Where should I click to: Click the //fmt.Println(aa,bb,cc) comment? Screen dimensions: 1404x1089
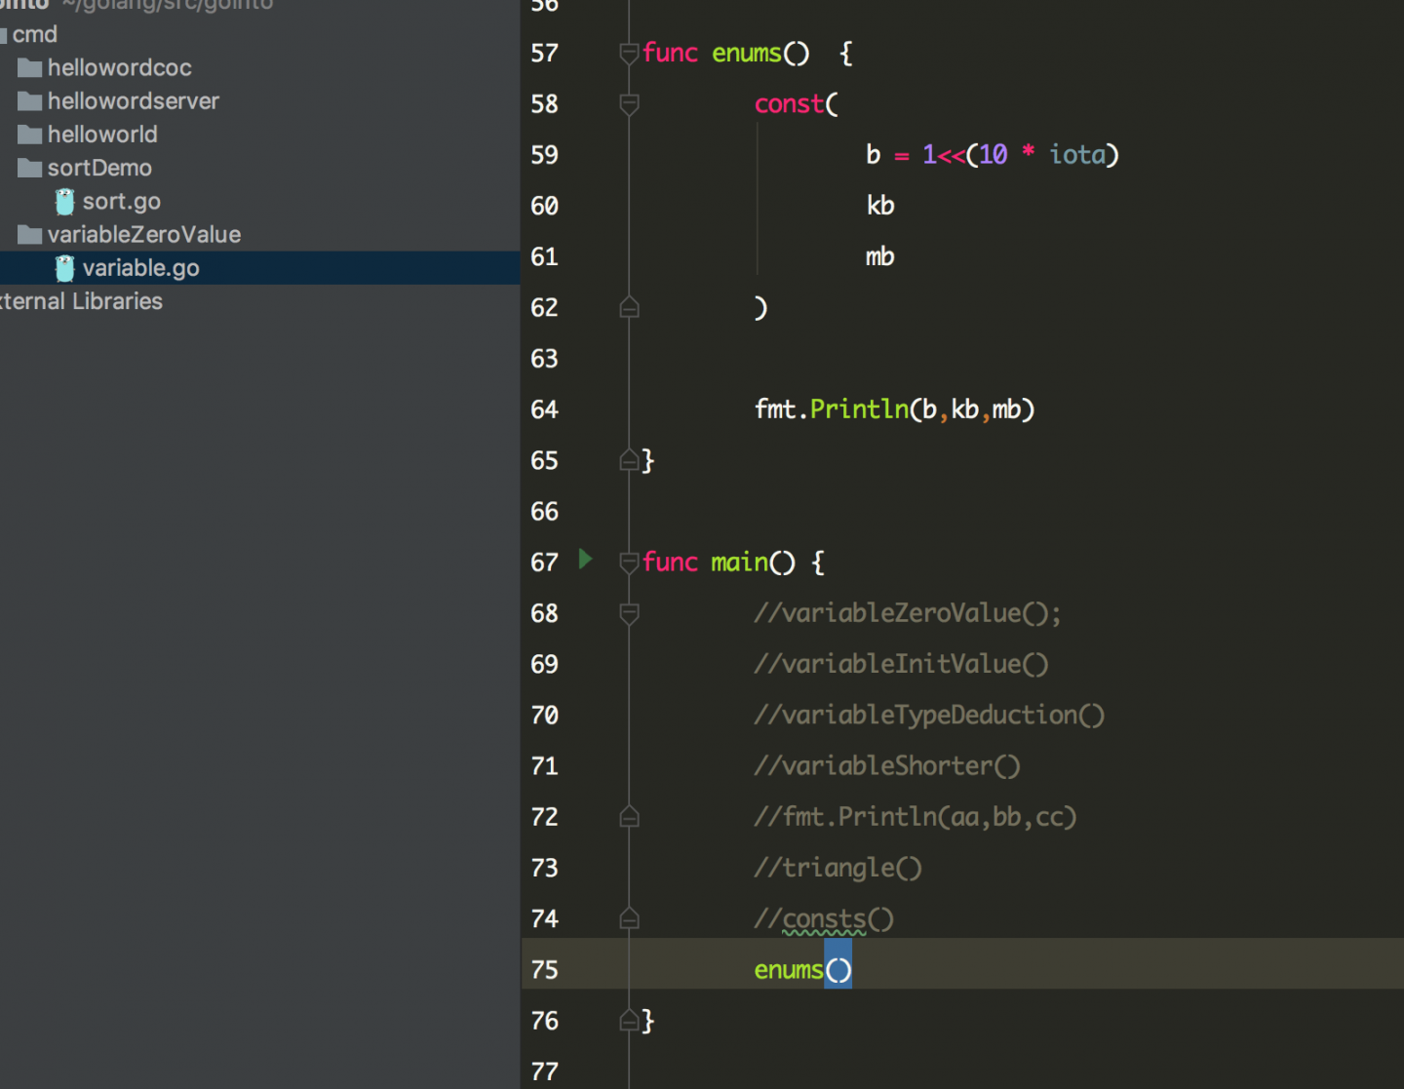pyautogui.click(x=916, y=817)
